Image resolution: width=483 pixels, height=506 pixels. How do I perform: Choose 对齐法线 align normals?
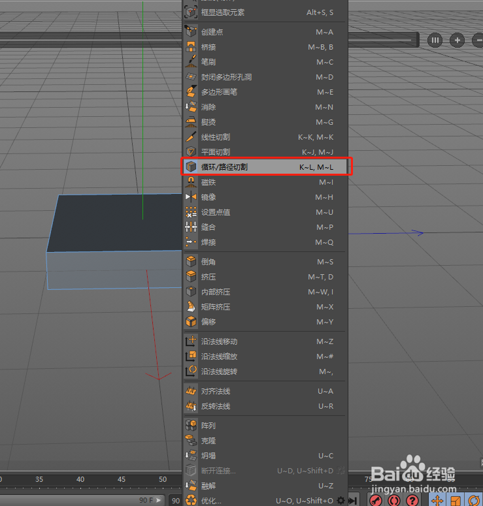(x=265, y=391)
